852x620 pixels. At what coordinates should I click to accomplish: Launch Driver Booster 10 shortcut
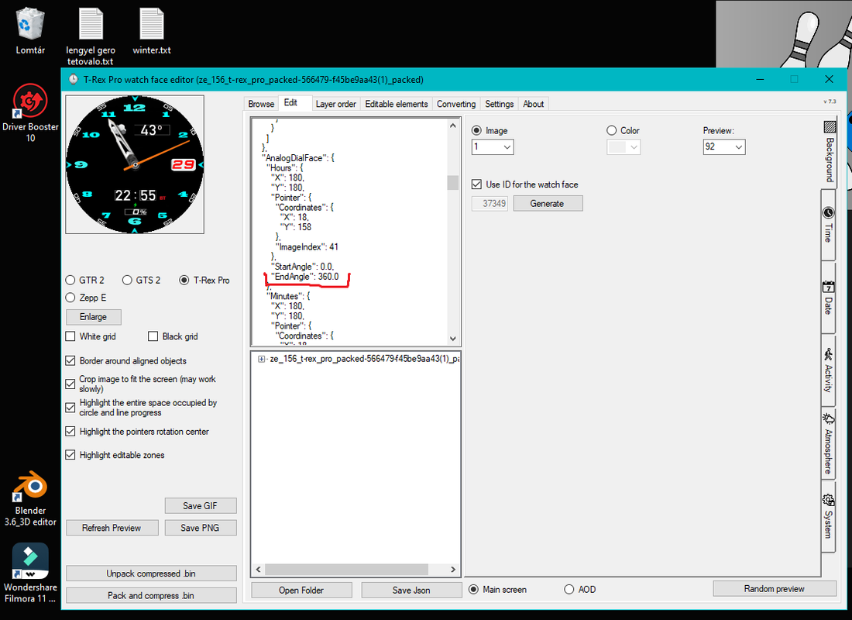[30, 113]
